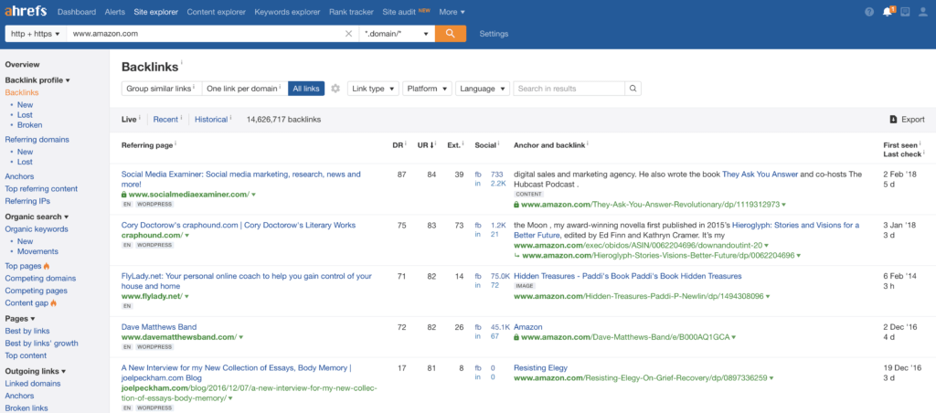936x413 pixels.
Task: Click the Search in results field
Action: point(569,89)
